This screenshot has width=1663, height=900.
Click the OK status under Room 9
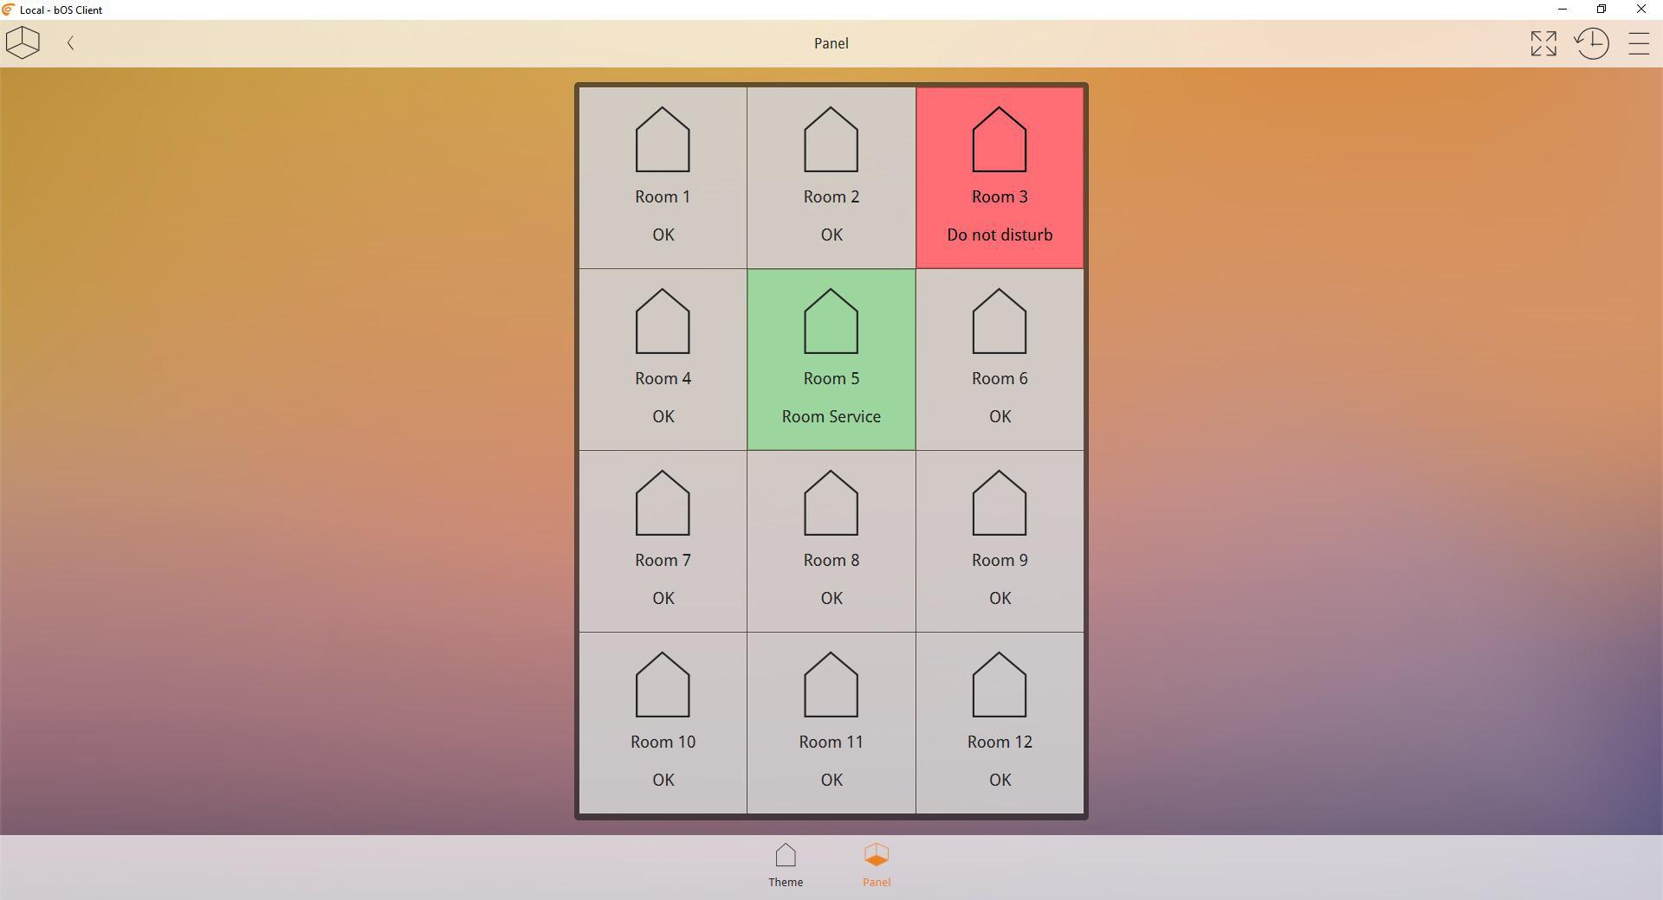[x=1000, y=598]
